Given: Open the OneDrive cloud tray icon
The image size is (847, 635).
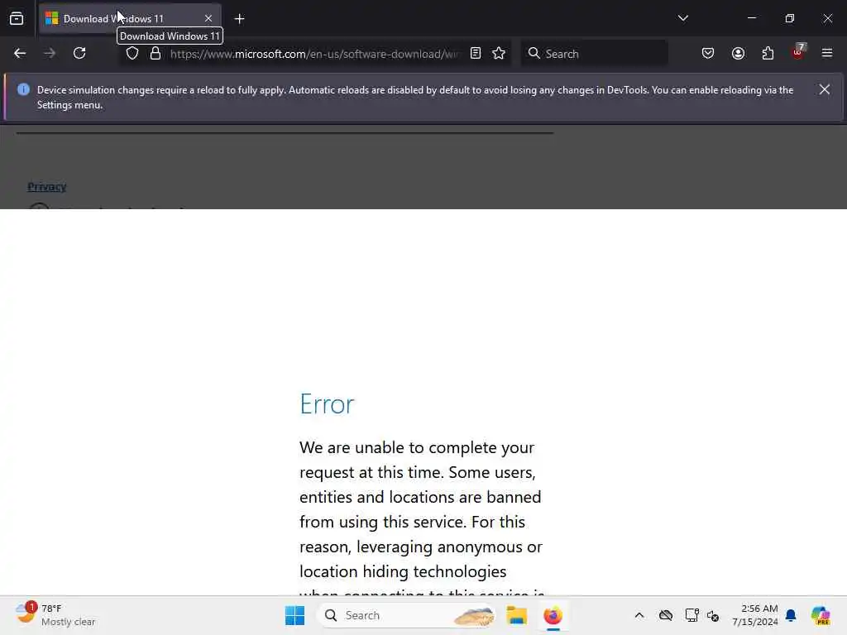Looking at the screenshot, I should [x=666, y=615].
